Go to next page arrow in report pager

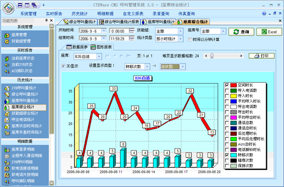tap(122, 56)
